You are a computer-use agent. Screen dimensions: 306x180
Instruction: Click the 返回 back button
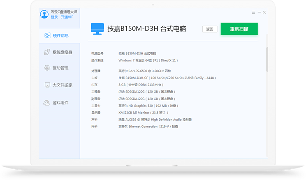point(210,29)
